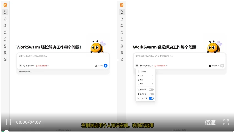This screenshot has height=132, width=234.
Task: Turn off the blue 个人上下文 switch
Action: [x=151, y=98]
